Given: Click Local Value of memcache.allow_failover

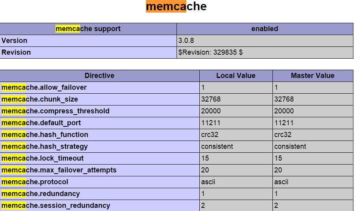Looking at the screenshot, I should [203, 87].
